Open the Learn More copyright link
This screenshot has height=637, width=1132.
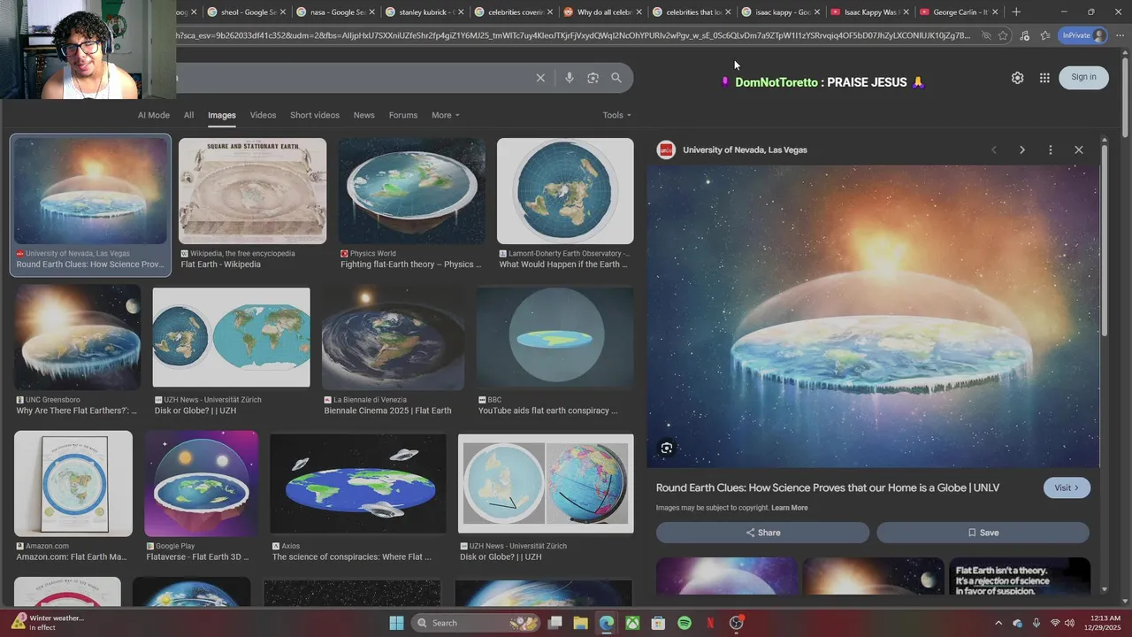point(789,508)
